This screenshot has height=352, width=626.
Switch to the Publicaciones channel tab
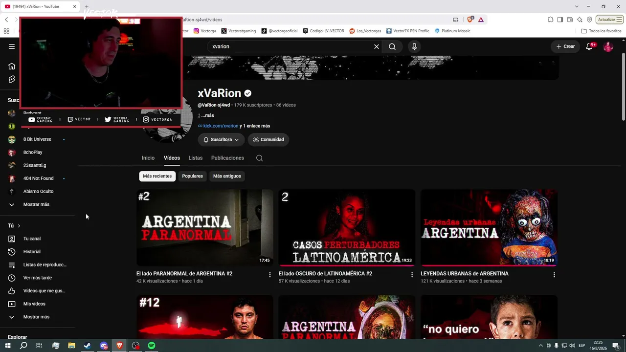[227, 158]
